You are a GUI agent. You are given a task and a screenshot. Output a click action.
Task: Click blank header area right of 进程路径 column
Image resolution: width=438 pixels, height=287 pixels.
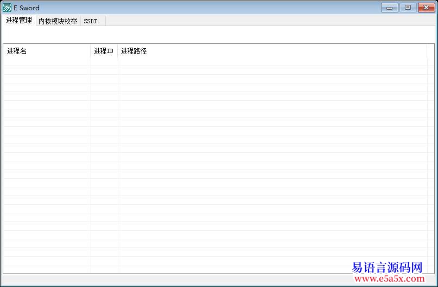pyautogui.click(x=431, y=51)
